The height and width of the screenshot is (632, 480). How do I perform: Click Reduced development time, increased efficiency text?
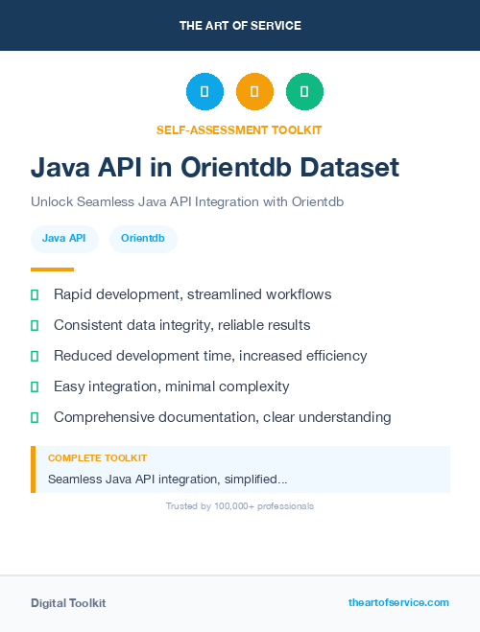point(210,356)
